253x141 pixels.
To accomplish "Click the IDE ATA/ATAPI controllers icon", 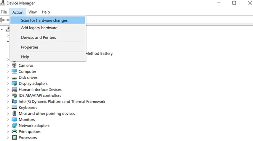I will tap(15, 95).
